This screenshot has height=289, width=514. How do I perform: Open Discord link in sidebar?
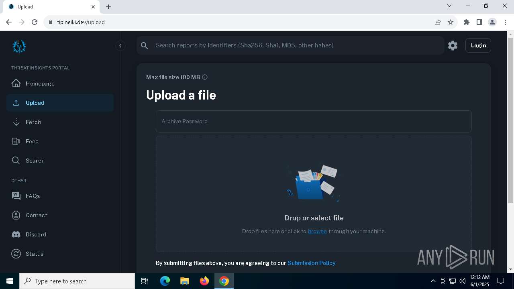(60, 234)
